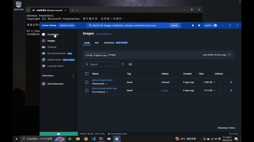Open the images filter icon
Viewport: 254px width, 142px height.
[123, 64]
